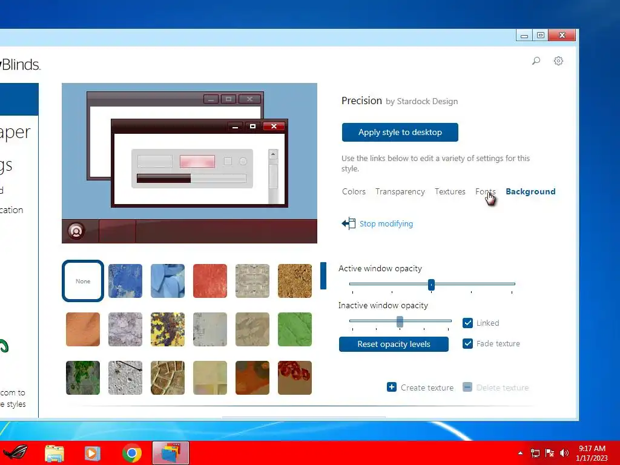Open the network tray icon
Viewport: 620px width, 465px height.
(x=535, y=453)
